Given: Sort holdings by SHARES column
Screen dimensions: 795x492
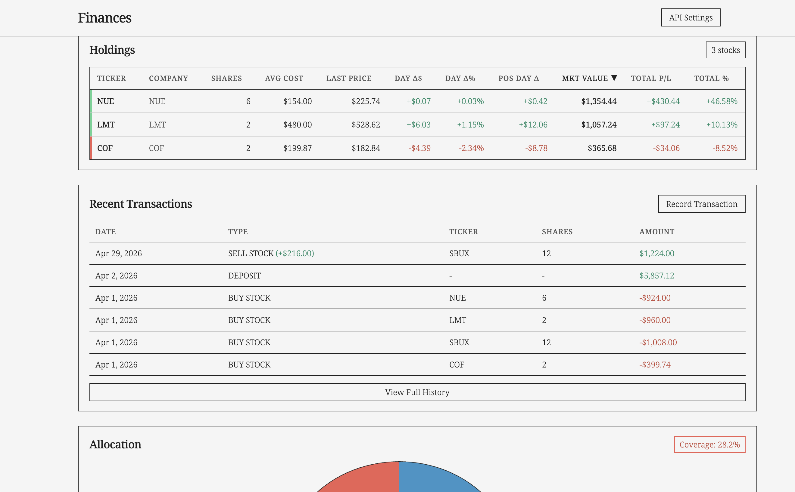Looking at the screenshot, I should [226, 78].
